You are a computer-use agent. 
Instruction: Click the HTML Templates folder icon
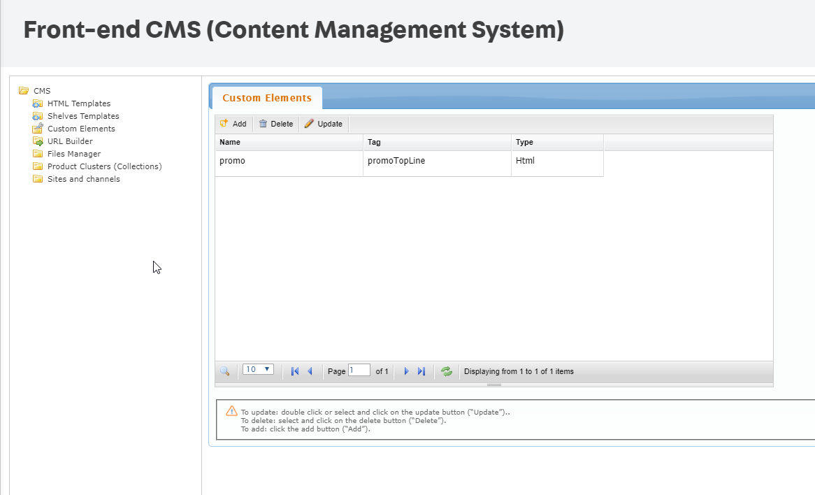coord(38,103)
